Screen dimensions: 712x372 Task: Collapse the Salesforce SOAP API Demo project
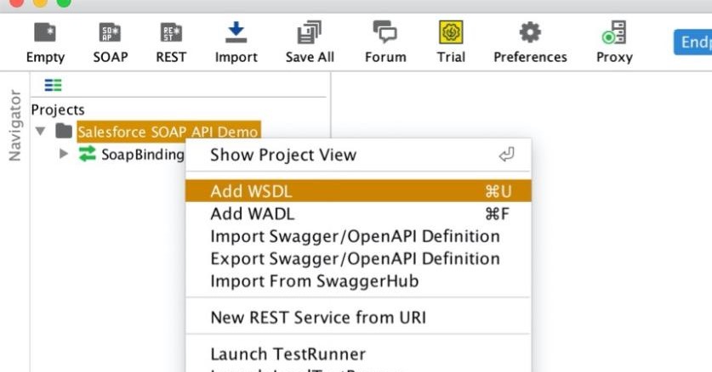(x=40, y=132)
